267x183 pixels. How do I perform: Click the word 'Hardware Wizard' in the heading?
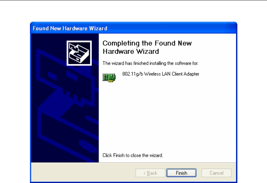click(x=131, y=51)
